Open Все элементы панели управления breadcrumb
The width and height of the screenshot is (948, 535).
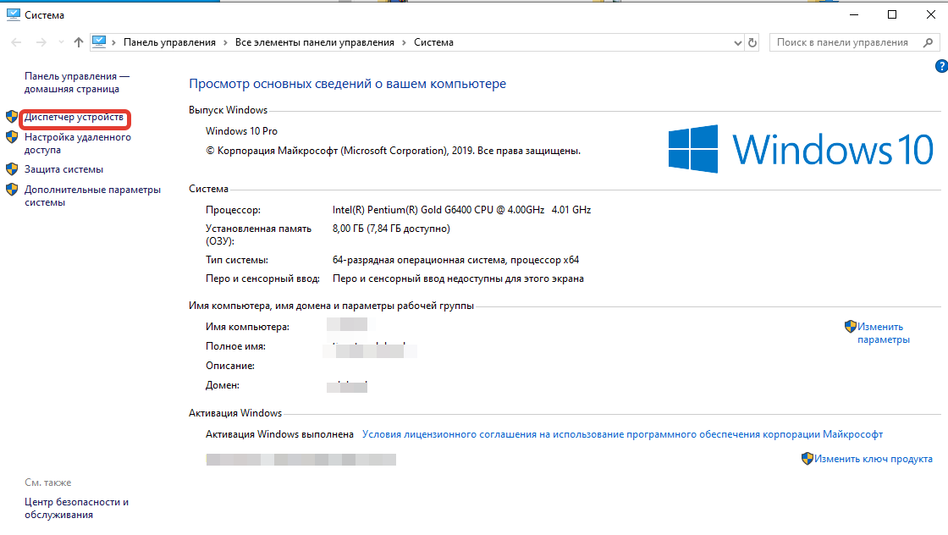[314, 42]
